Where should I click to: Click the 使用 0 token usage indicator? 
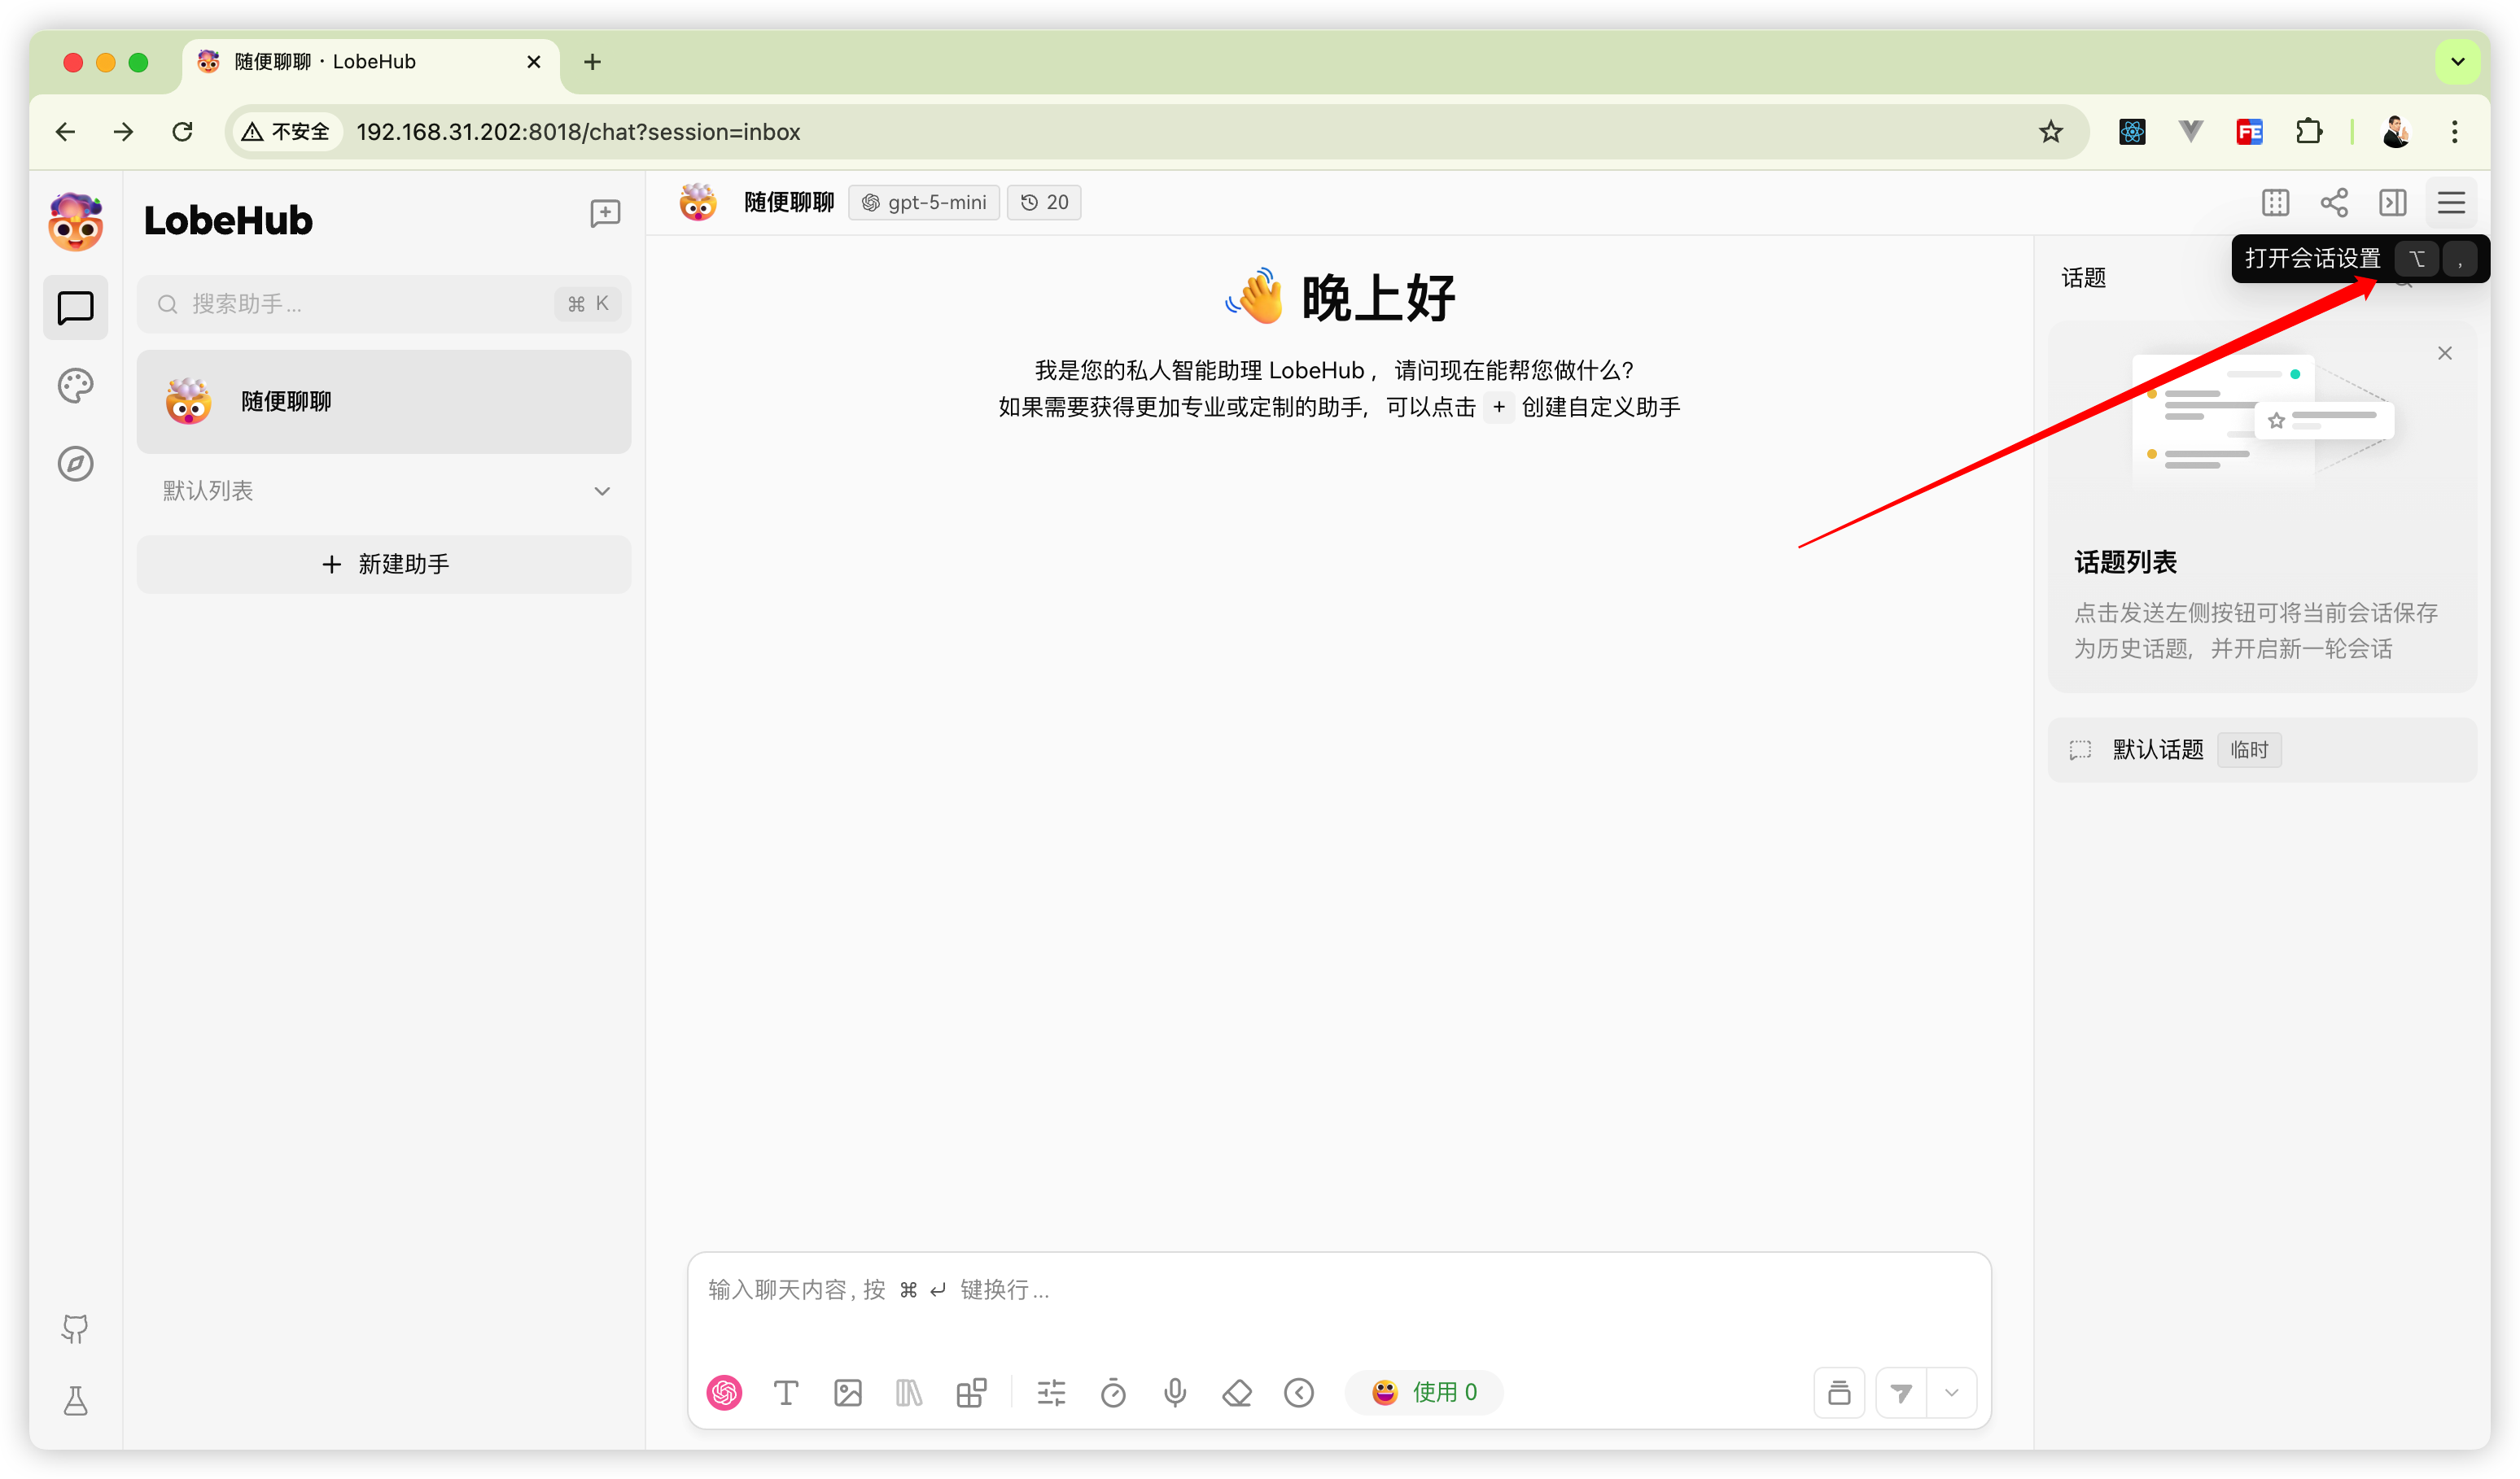1424,1392
